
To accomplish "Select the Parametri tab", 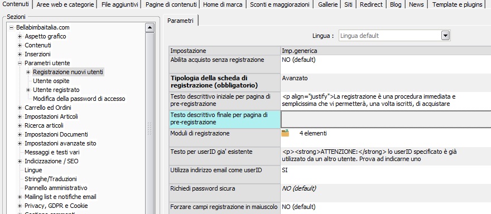I will (180, 21).
